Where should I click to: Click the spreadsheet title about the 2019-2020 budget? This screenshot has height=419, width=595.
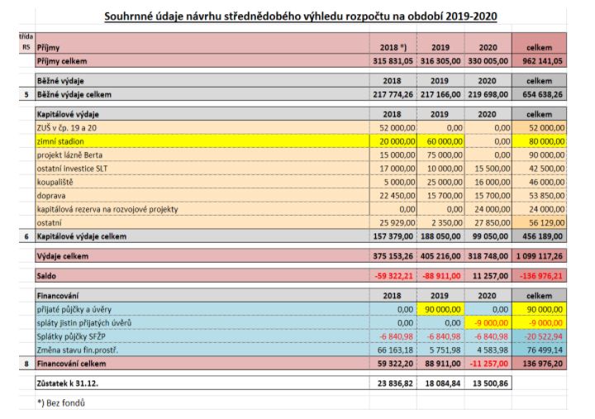click(x=307, y=17)
